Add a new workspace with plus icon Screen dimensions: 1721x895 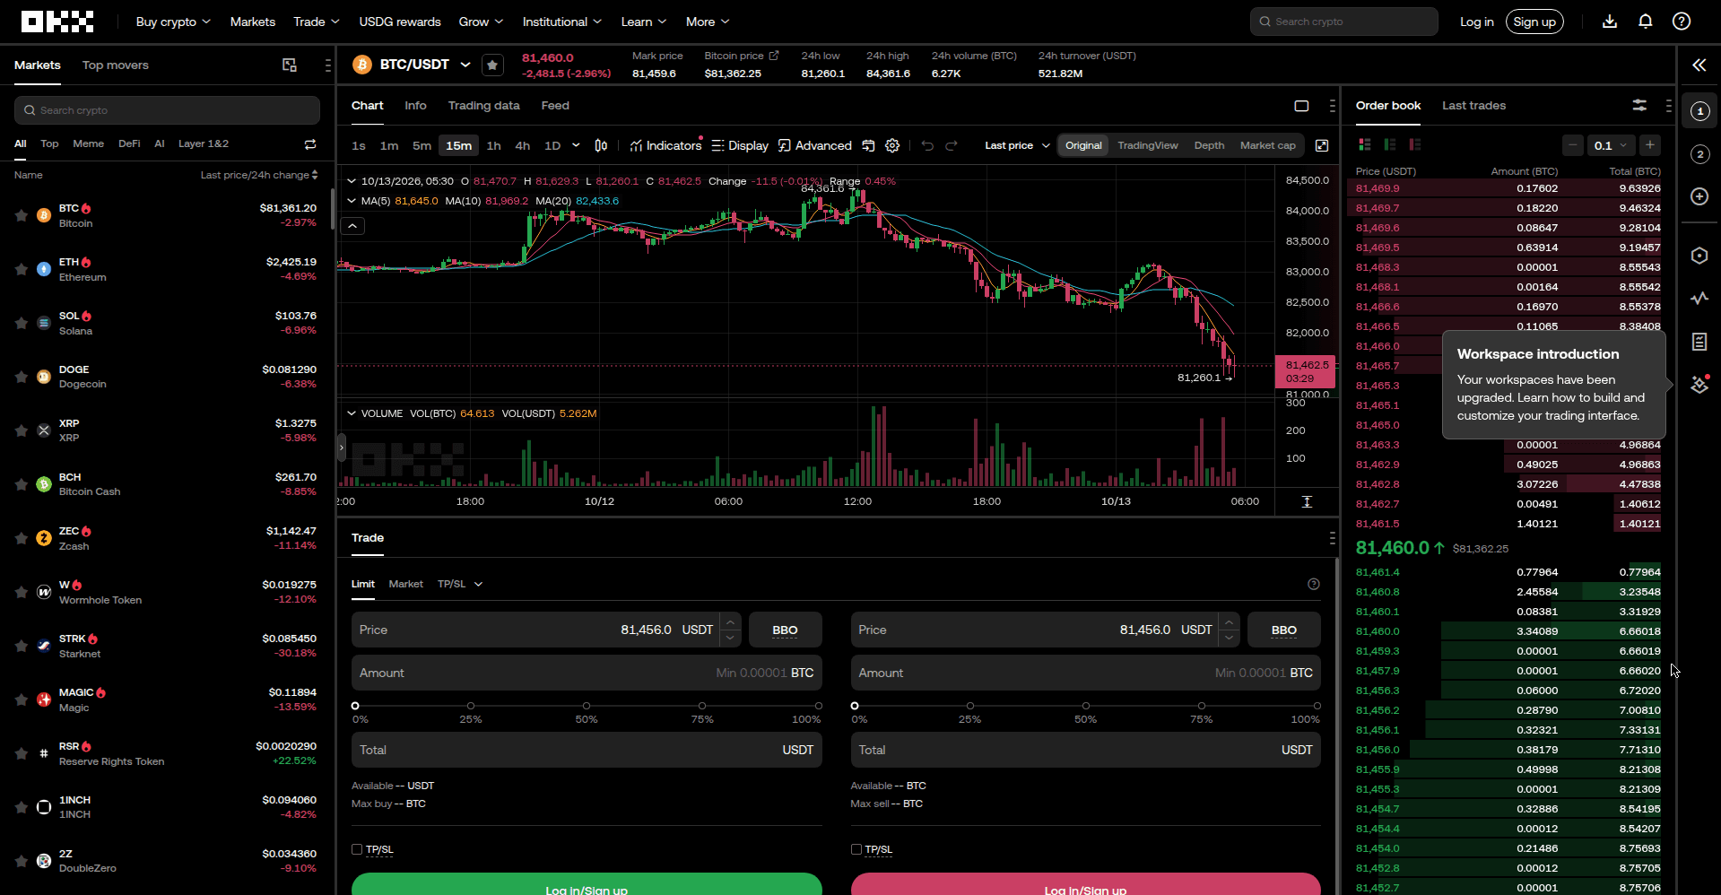click(1699, 196)
